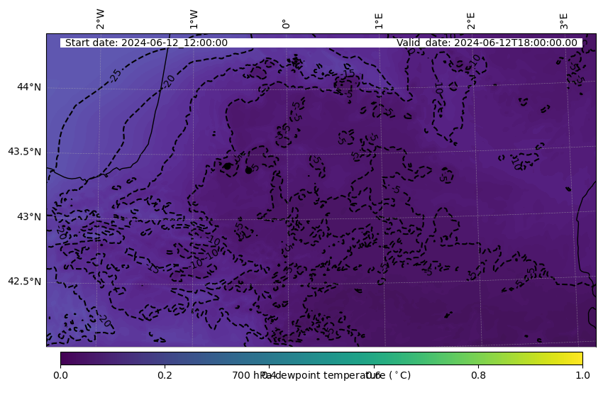
Task: Click the Start date 2024-06-12_12:00:00 label
Action: tap(146, 43)
